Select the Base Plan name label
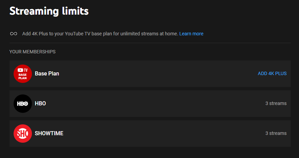This screenshot has width=299, height=158. pyautogui.click(x=47, y=73)
